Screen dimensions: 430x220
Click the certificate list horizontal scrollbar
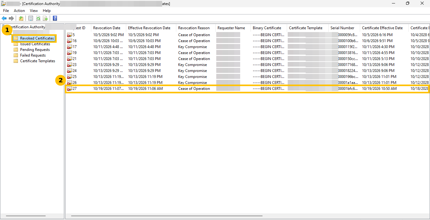167,216
